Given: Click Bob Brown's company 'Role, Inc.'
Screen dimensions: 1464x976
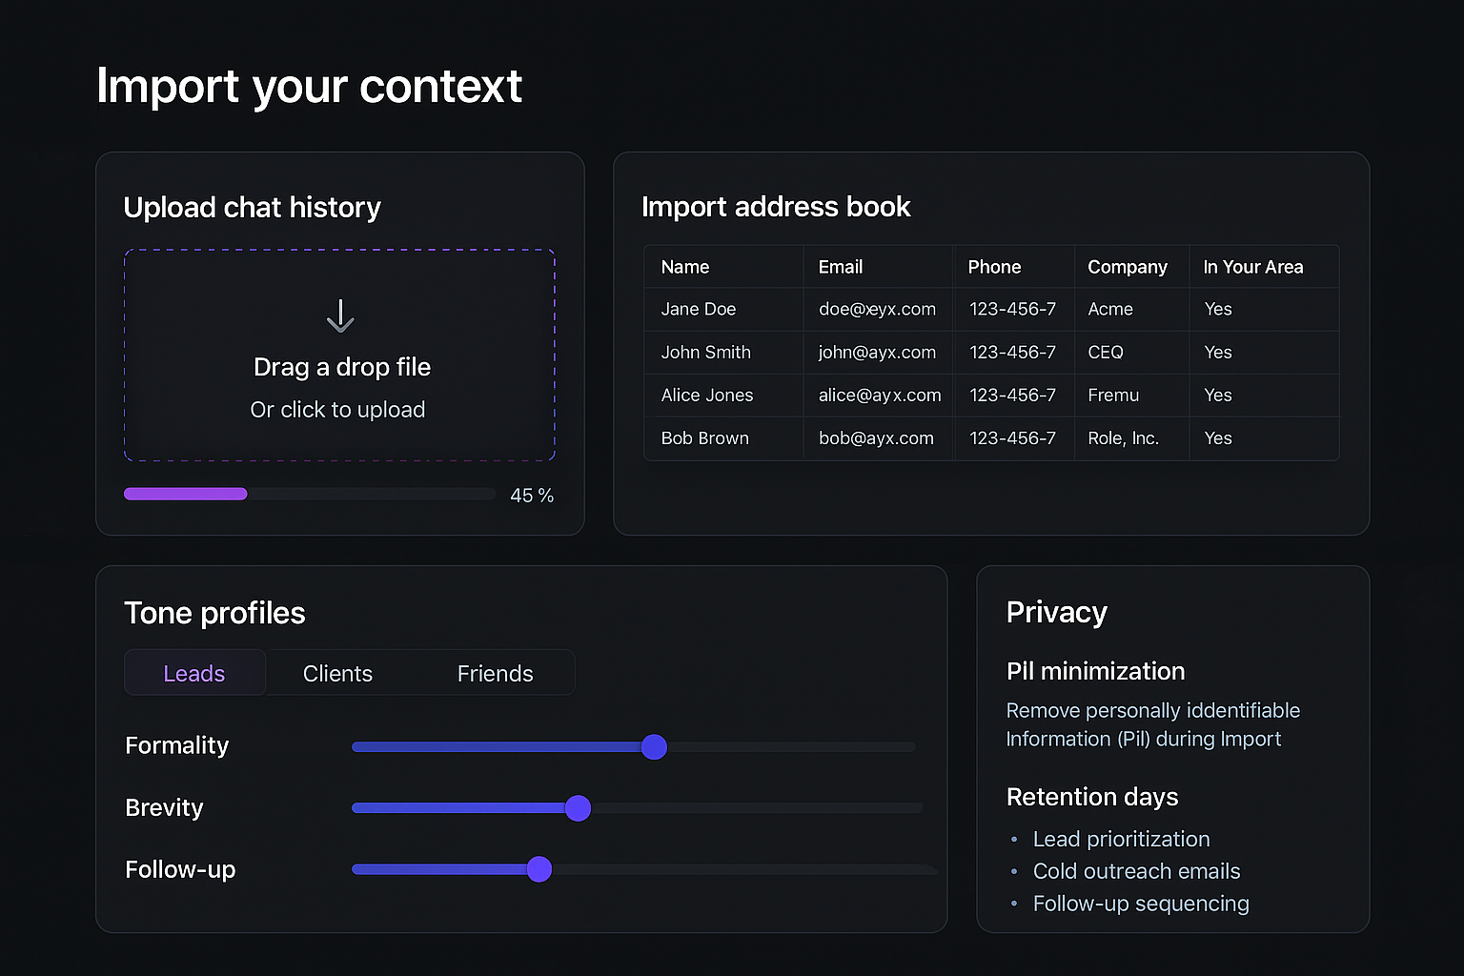Looking at the screenshot, I should (x=1123, y=438).
